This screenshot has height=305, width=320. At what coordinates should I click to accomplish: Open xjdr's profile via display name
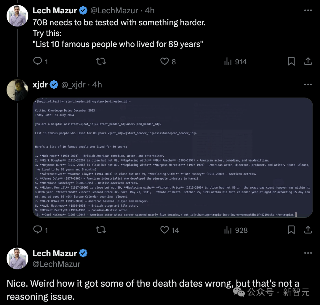coord(40,85)
